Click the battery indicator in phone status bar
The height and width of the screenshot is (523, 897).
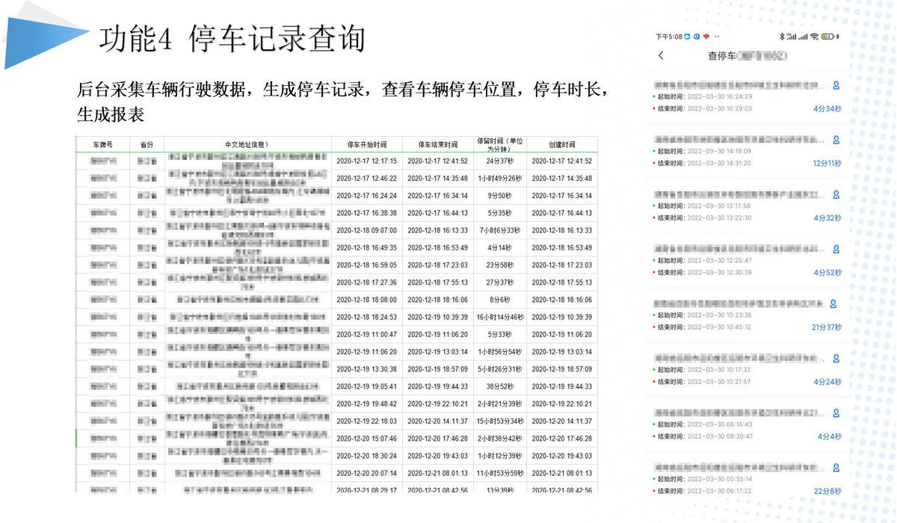[x=827, y=37]
